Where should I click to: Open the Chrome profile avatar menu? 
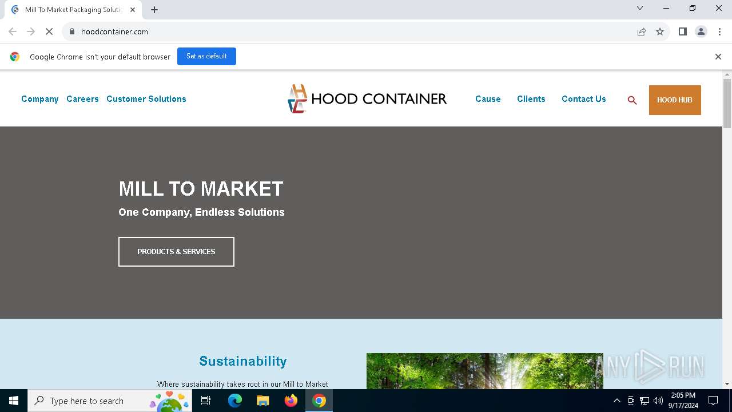click(701, 31)
